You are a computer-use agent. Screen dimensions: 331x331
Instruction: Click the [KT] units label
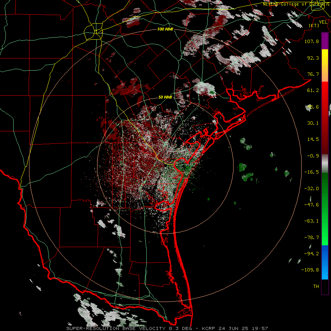click(x=314, y=25)
